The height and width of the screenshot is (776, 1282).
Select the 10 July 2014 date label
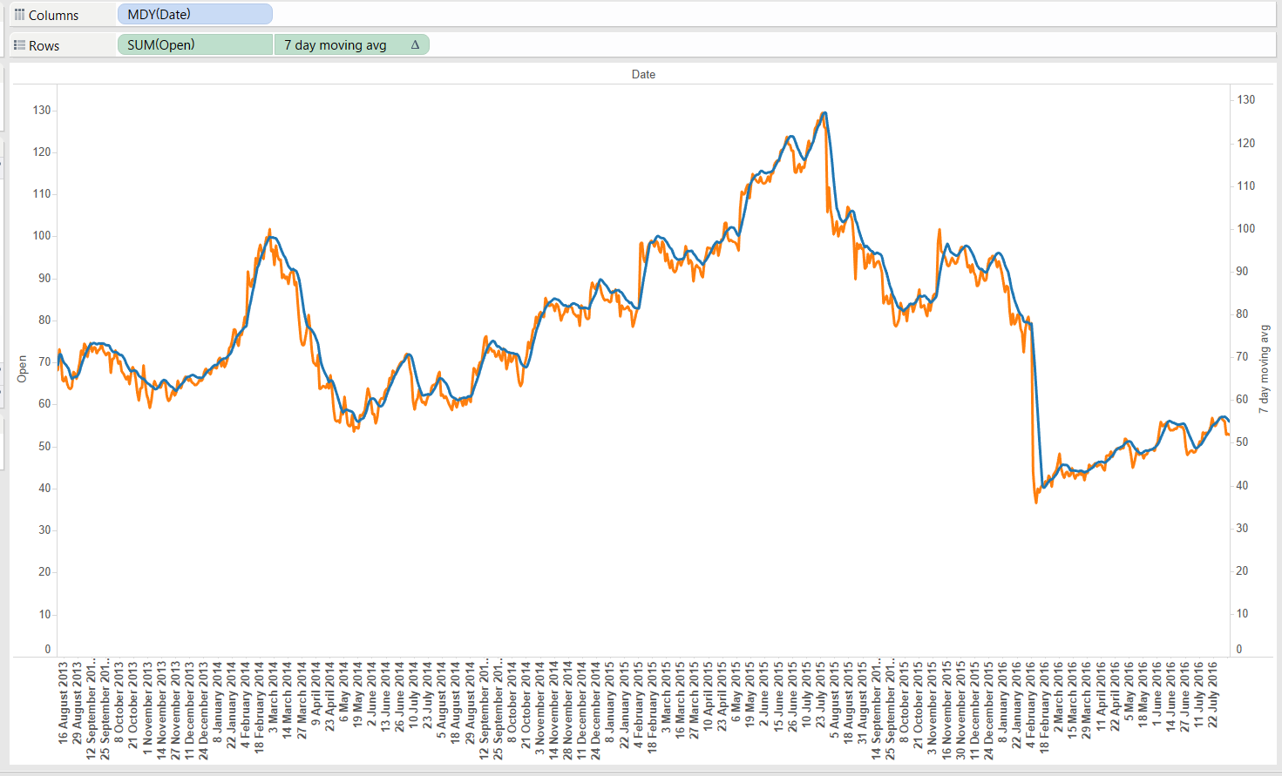pos(413,696)
